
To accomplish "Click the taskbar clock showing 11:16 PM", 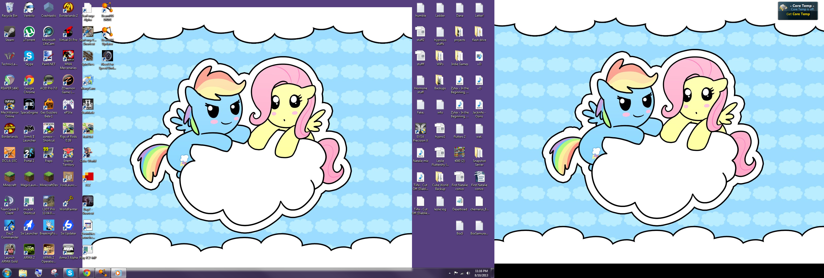I will [481, 273].
